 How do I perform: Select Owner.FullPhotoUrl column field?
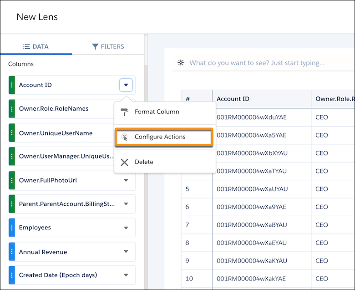click(x=72, y=180)
